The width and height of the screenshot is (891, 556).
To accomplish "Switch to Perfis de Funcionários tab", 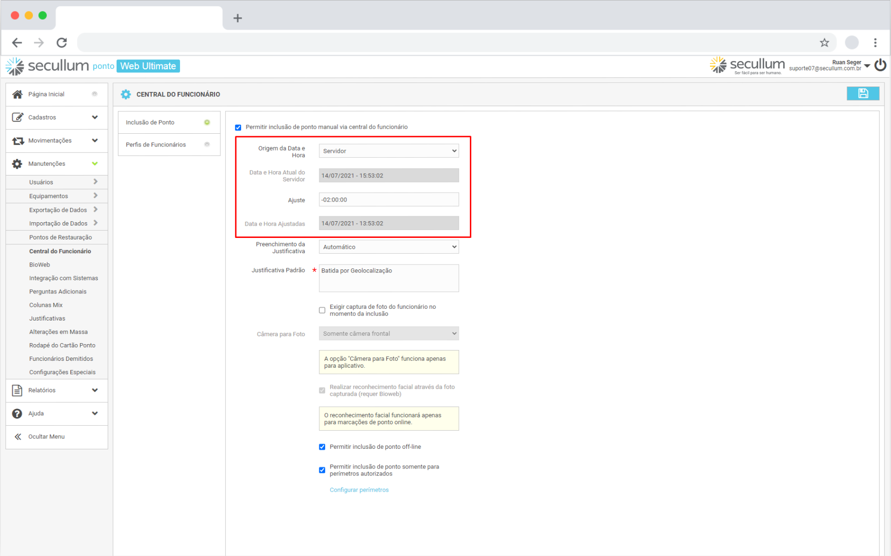I will tap(156, 145).
